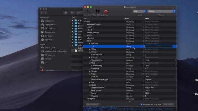Screen dimensions: 198x111
Task: Toggle Automatically sync text checkbox
Action: click(x=141, y=104)
